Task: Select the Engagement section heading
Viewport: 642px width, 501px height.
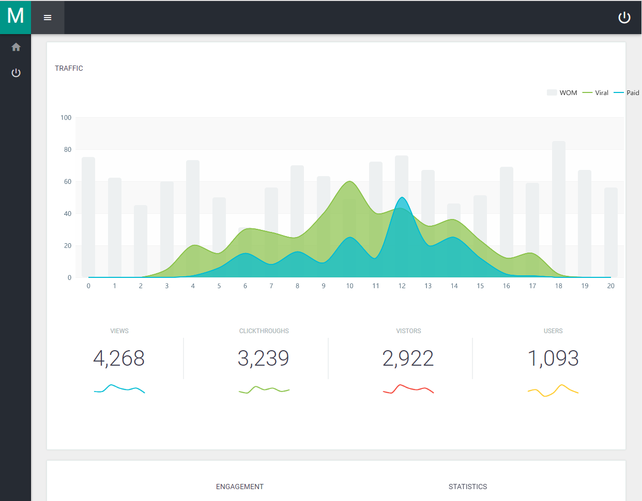Action: point(240,487)
